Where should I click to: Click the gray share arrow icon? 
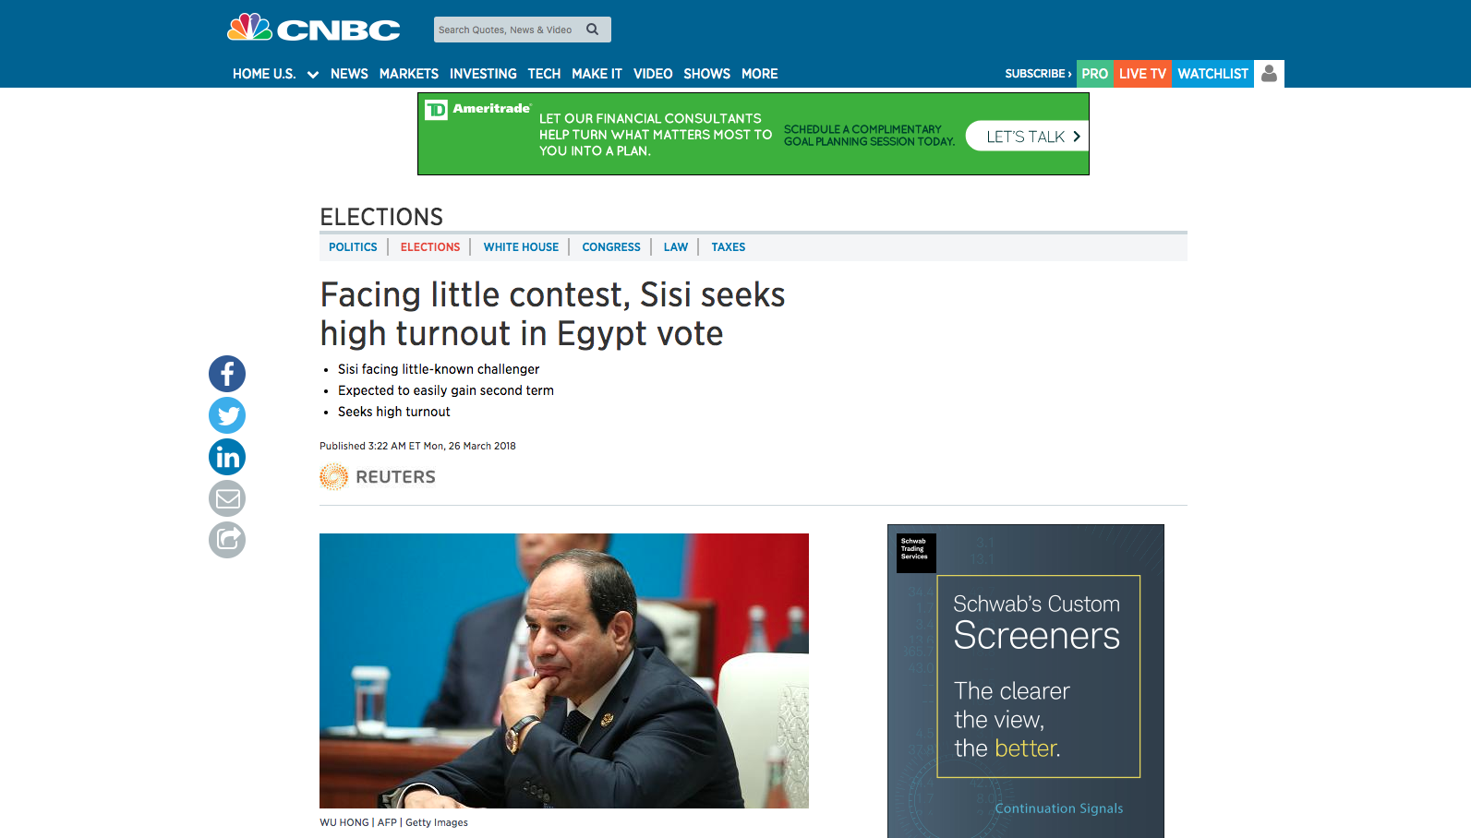(x=227, y=540)
